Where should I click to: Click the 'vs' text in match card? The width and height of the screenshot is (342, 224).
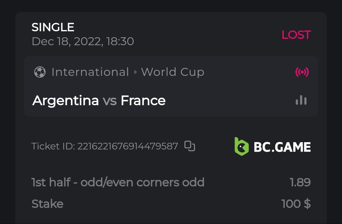[x=110, y=101]
